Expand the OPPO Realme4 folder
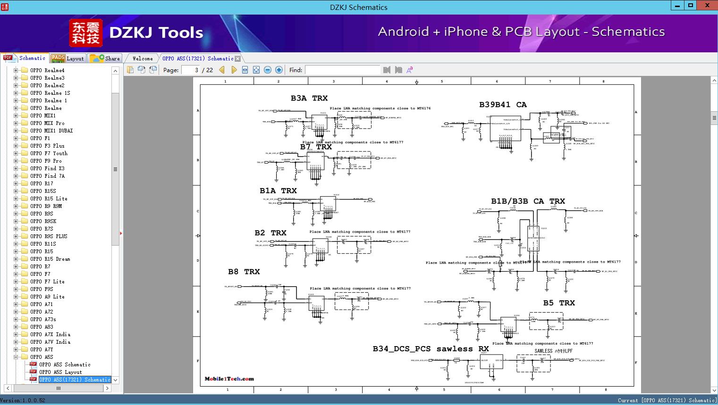 coord(17,70)
